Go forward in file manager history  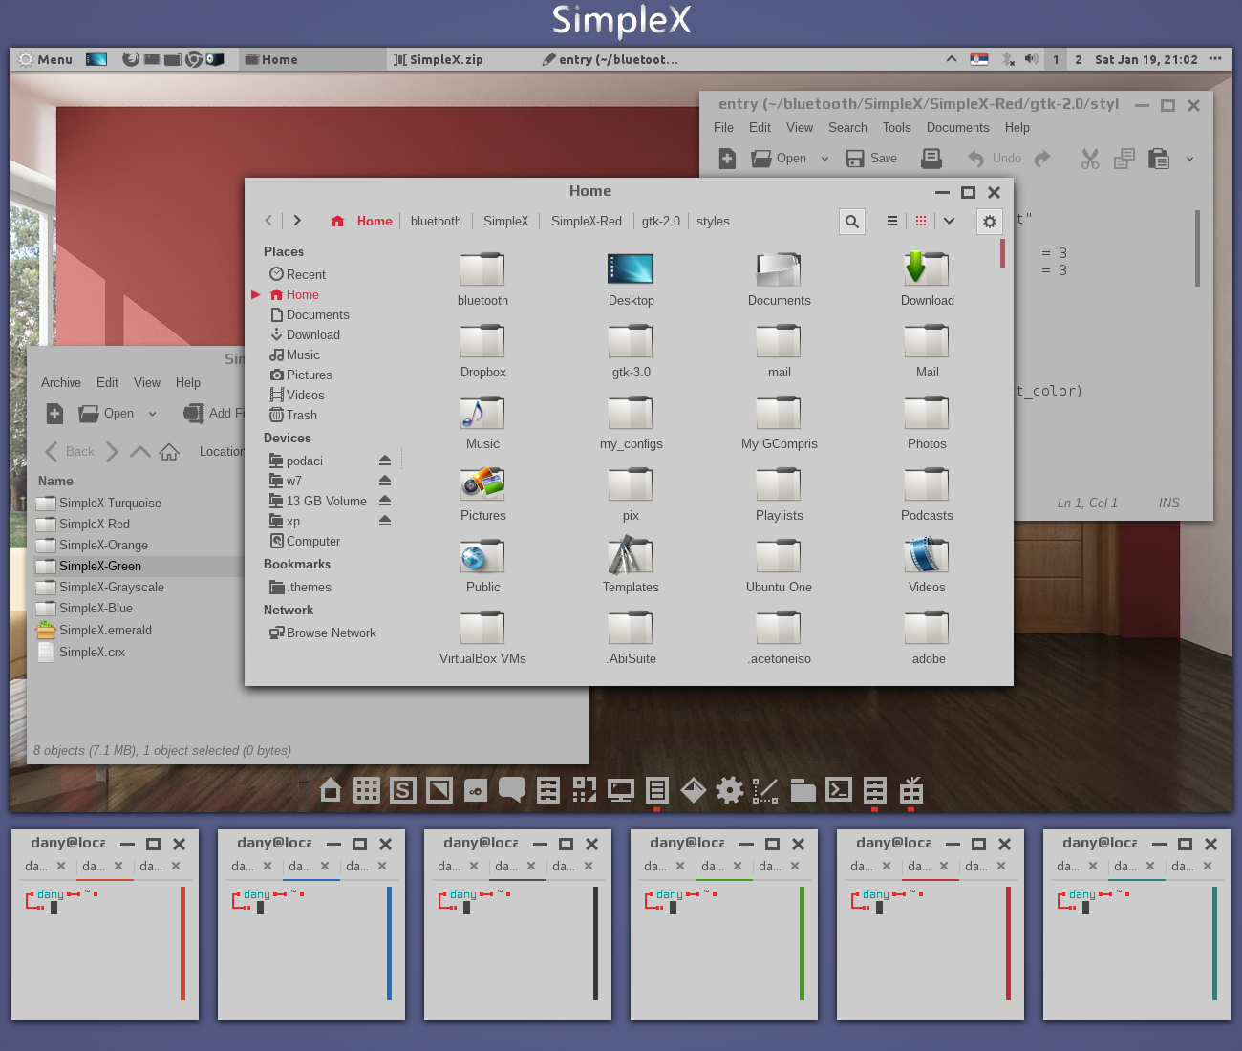coord(297,221)
